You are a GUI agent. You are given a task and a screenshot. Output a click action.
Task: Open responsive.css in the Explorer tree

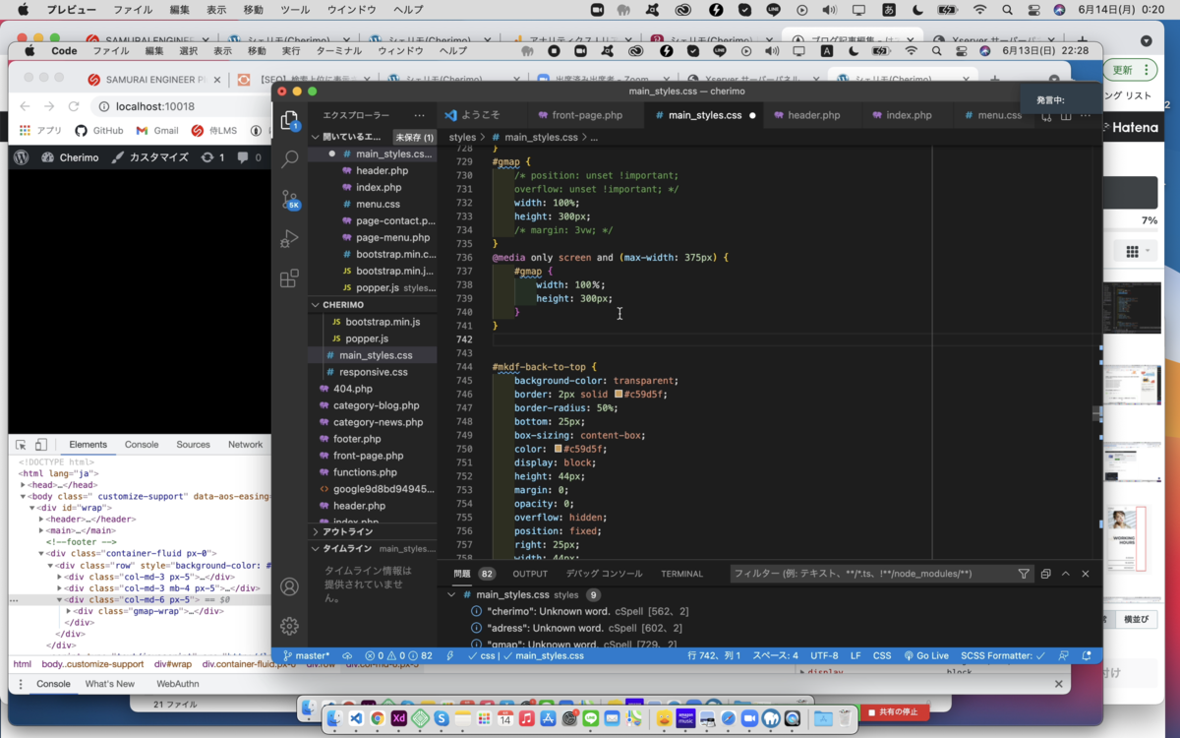[x=373, y=372]
